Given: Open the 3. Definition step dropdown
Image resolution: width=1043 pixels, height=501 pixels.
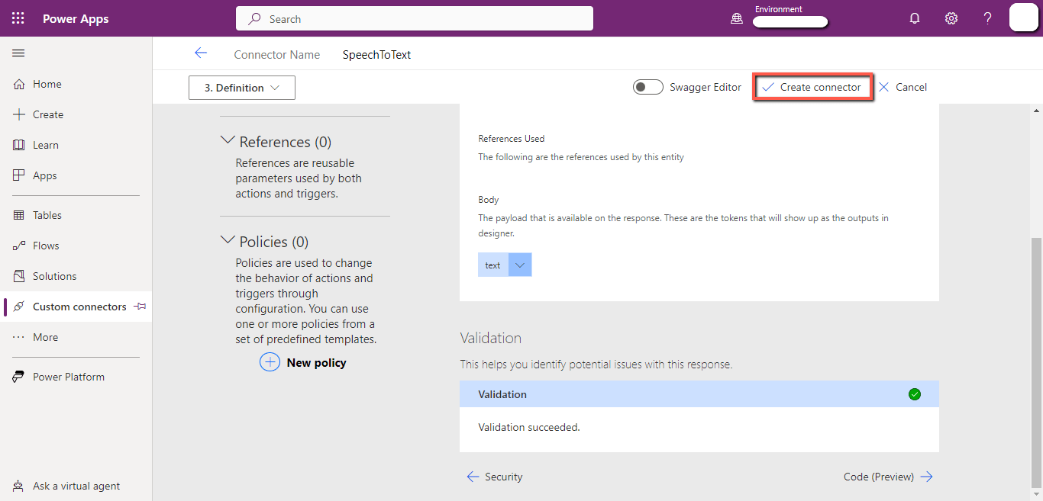Looking at the screenshot, I should point(242,88).
